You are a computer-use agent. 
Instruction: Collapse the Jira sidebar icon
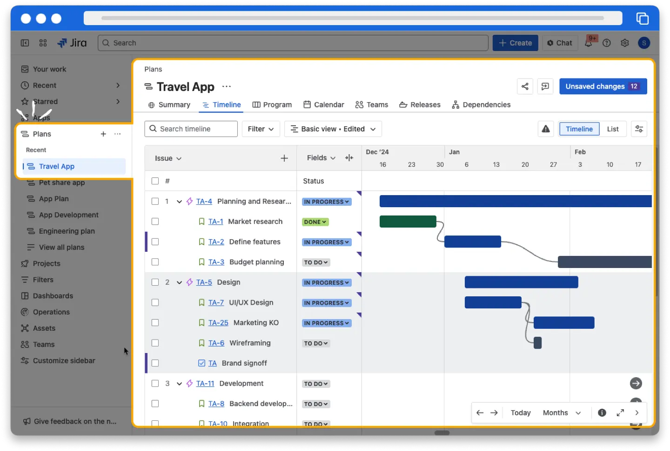pyautogui.click(x=25, y=43)
